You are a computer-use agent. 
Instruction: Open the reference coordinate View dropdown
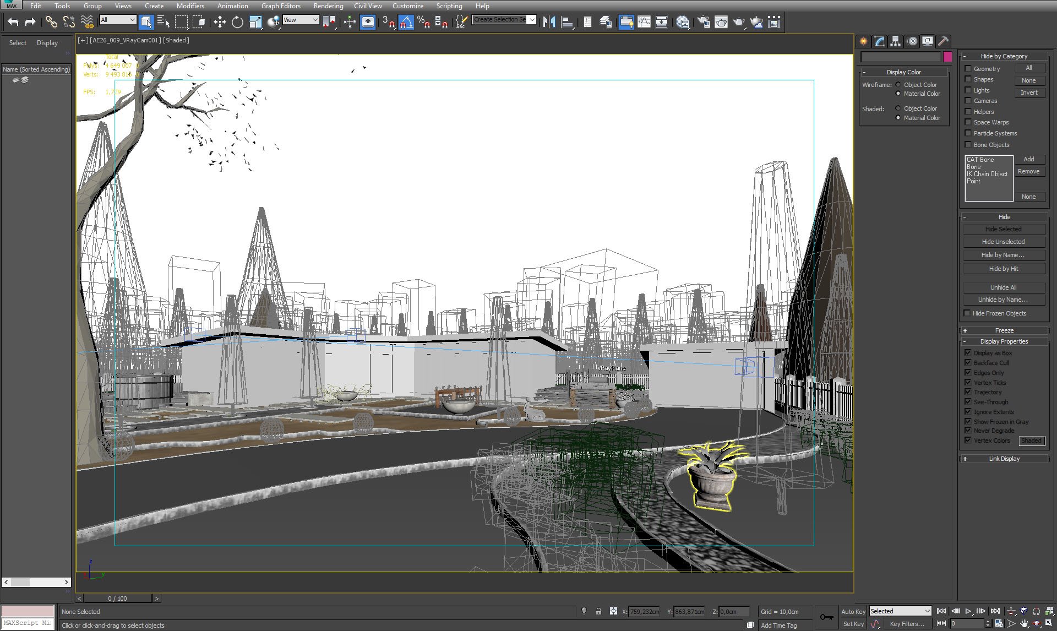click(301, 20)
